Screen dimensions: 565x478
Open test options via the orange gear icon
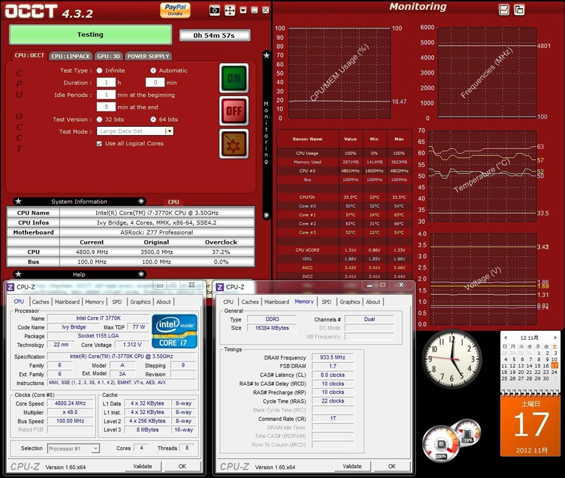(x=234, y=143)
